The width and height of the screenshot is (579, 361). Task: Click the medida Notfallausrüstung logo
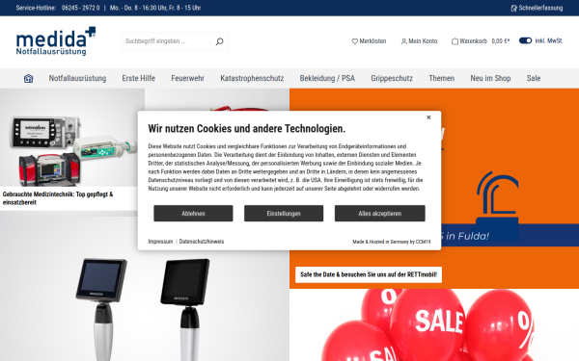click(x=56, y=41)
